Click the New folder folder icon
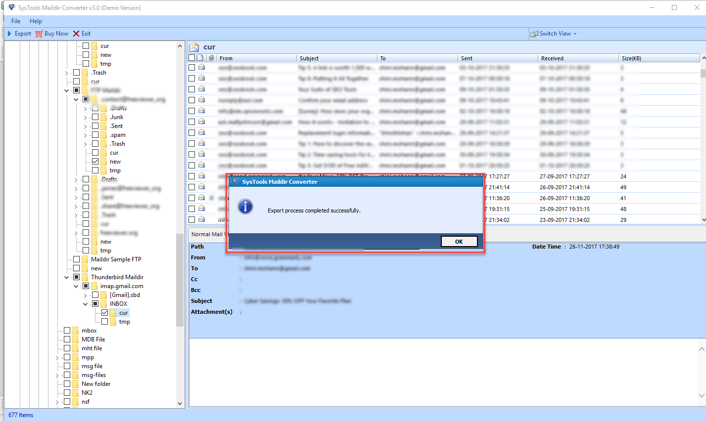The width and height of the screenshot is (706, 421). [x=75, y=384]
